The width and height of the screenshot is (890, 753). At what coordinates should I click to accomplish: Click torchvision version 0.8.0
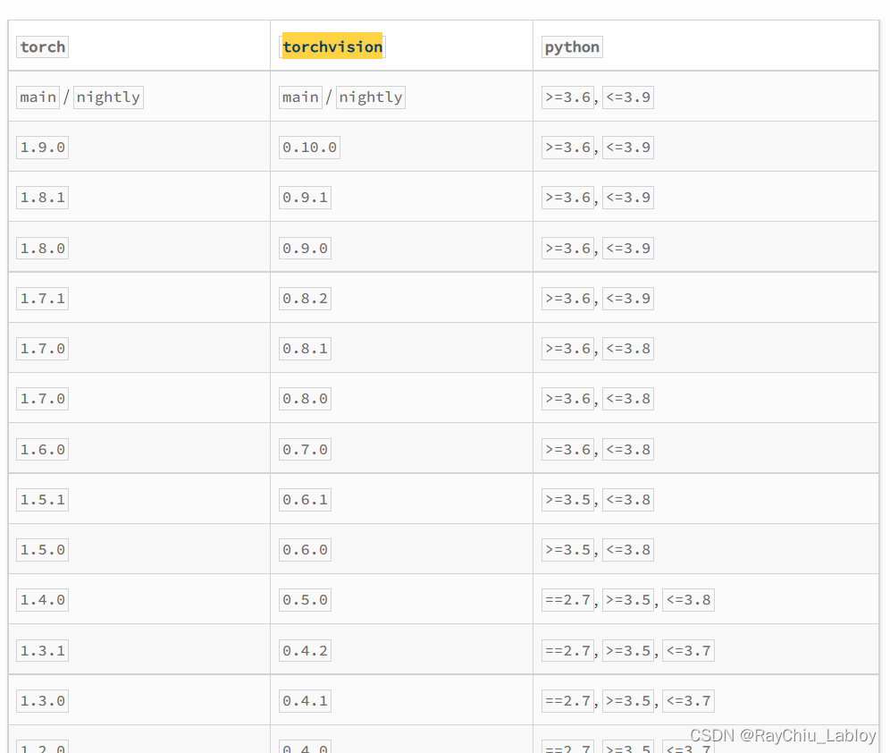pyautogui.click(x=305, y=399)
